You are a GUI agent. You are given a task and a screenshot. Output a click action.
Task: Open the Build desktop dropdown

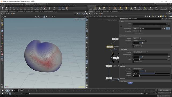[x=31, y=4]
